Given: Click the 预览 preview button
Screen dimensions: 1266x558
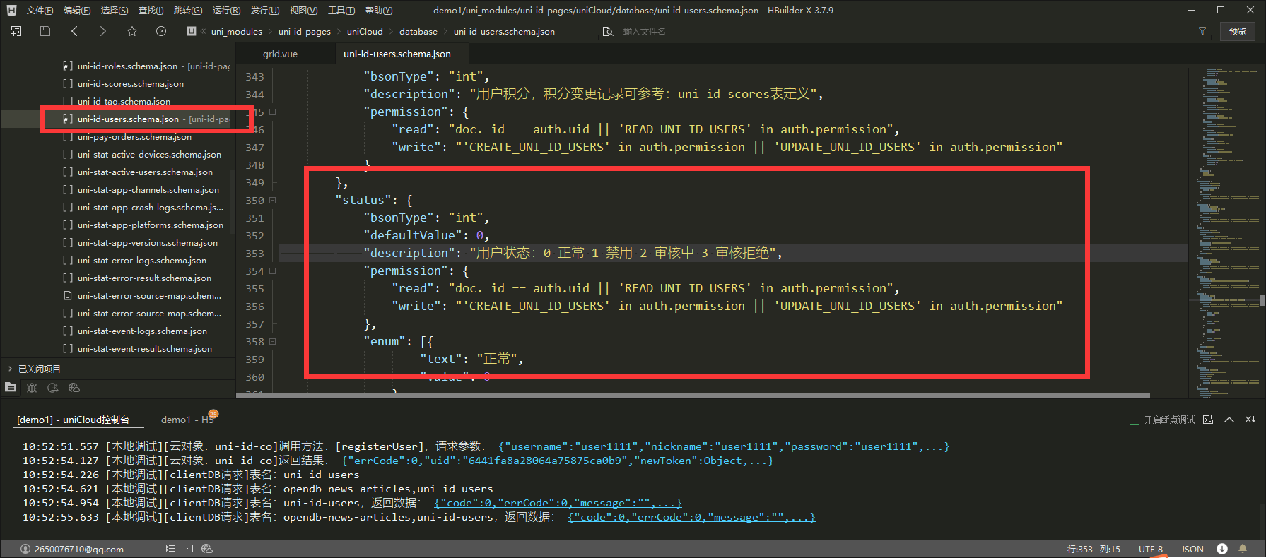Looking at the screenshot, I should point(1237,31).
